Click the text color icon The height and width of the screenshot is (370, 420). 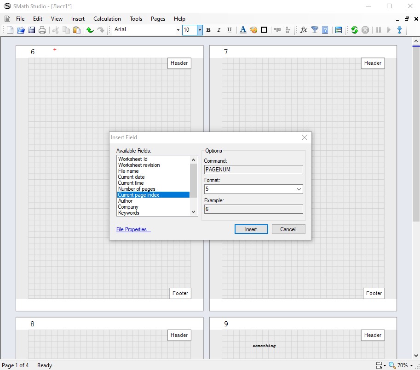243,30
